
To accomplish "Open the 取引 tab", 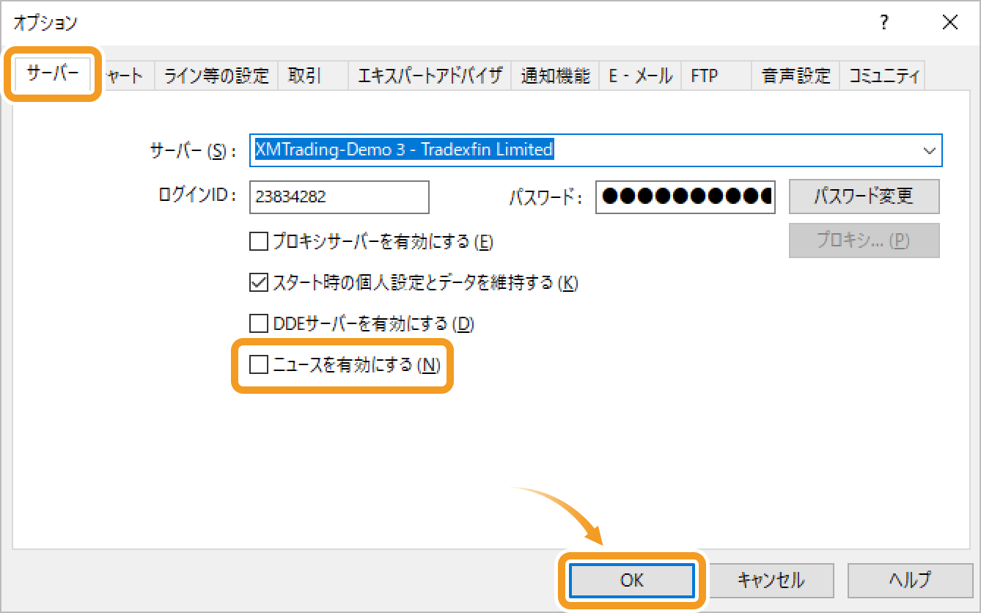I will pos(305,76).
